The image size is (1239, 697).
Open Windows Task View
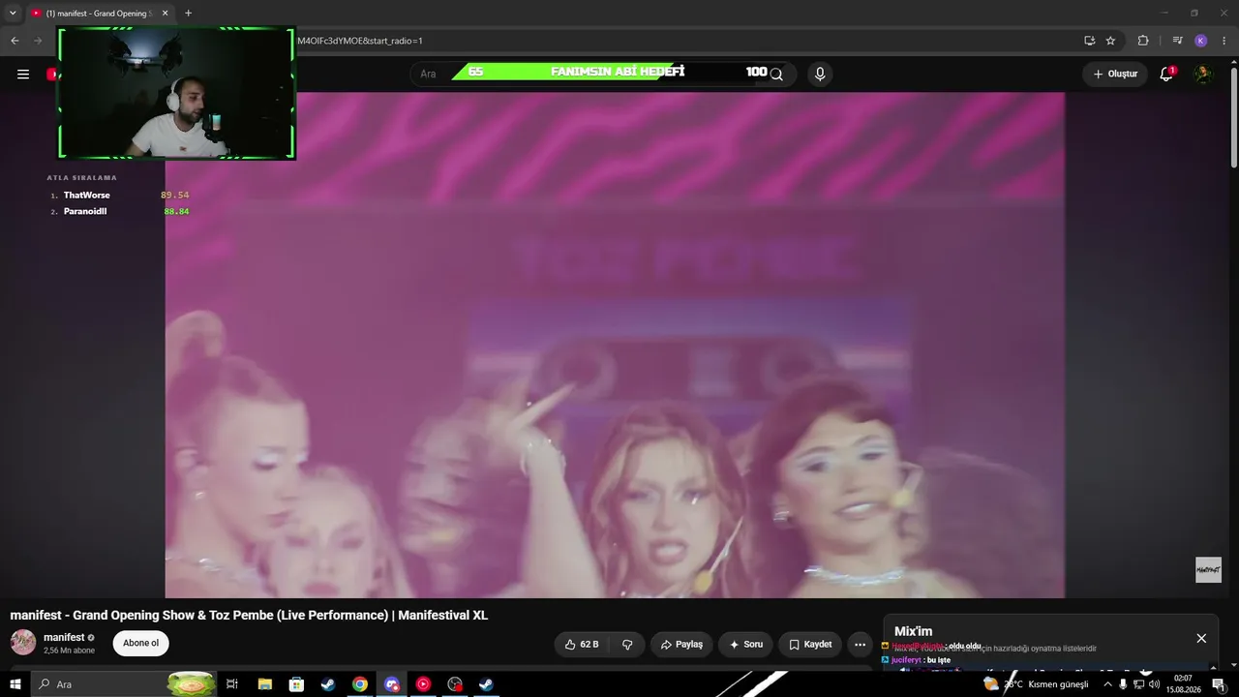(x=232, y=684)
